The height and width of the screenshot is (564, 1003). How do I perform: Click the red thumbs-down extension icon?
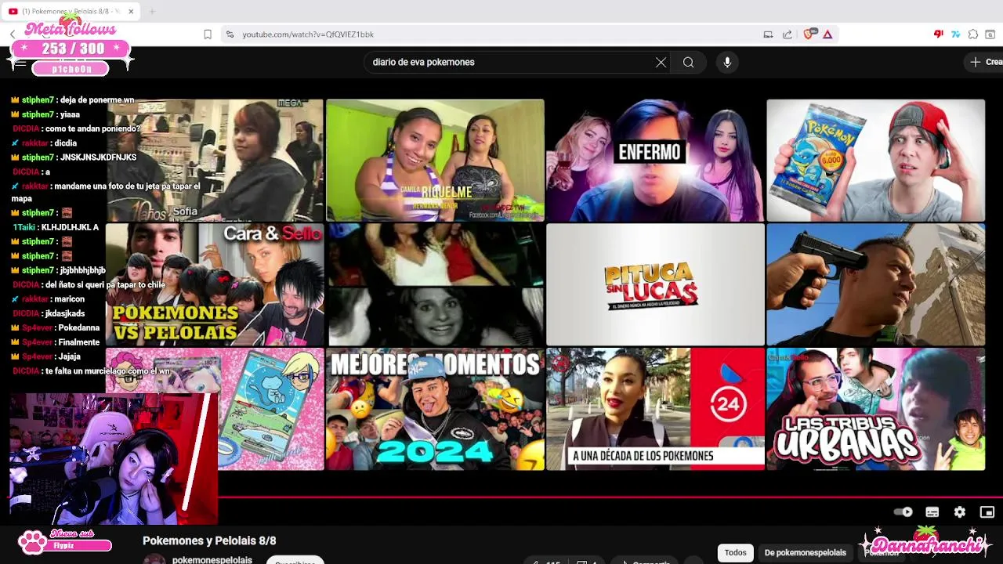click(x=938, y=34)
